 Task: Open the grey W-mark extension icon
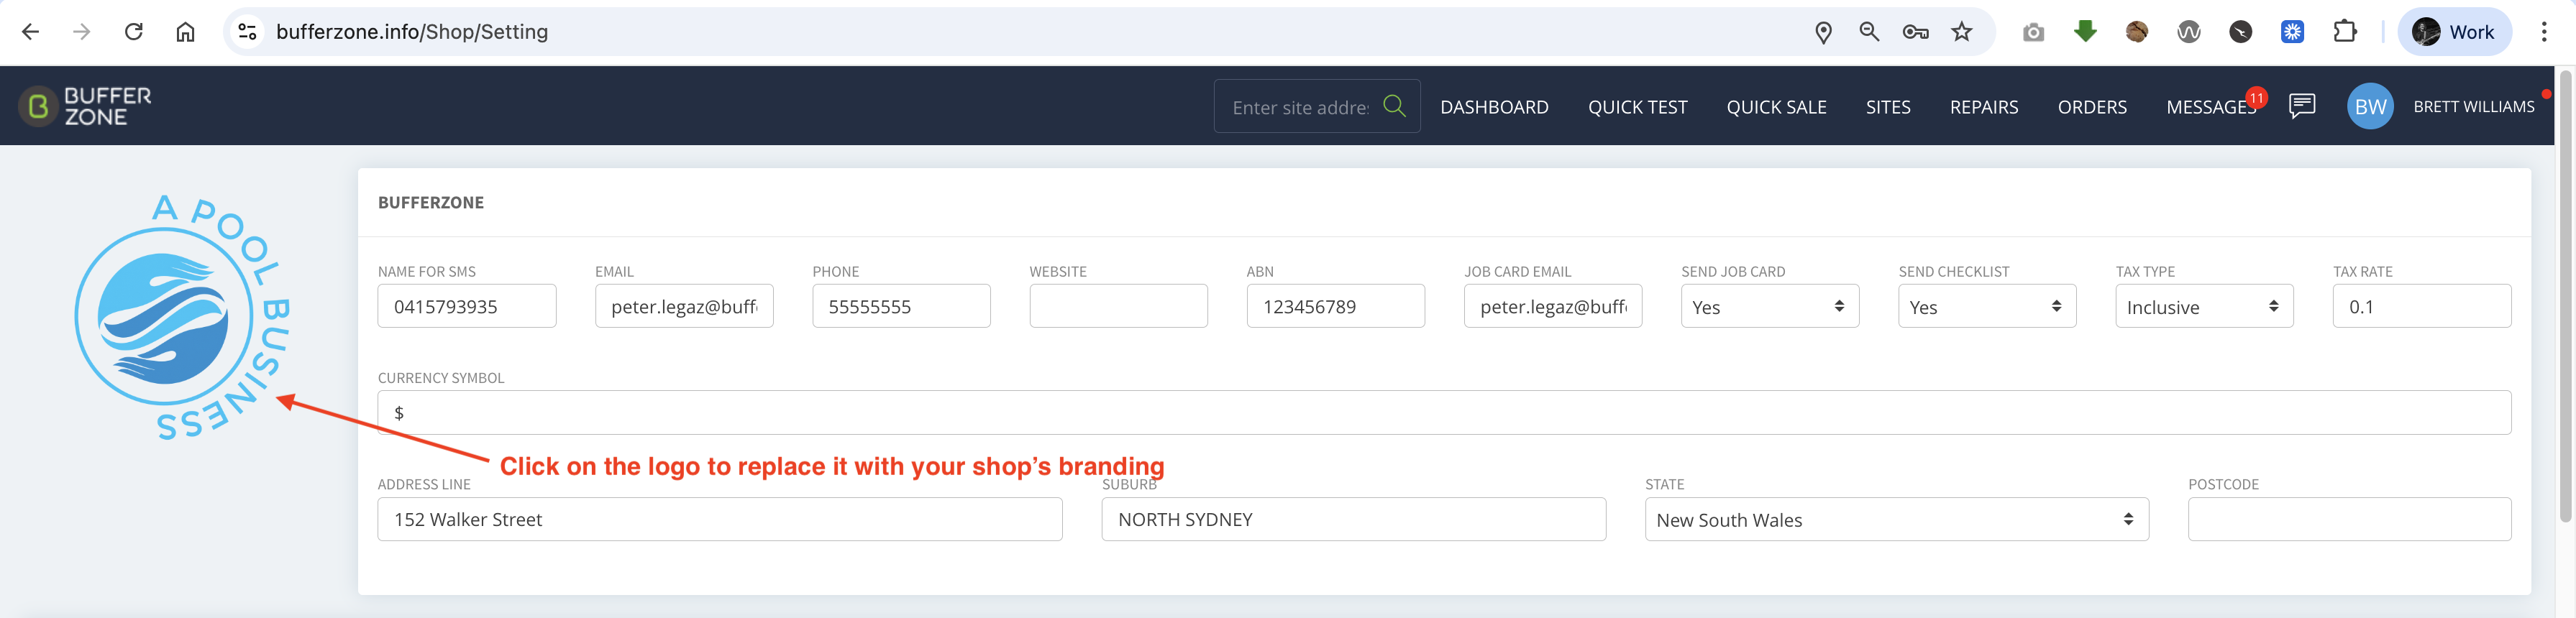click(2189, 32)
